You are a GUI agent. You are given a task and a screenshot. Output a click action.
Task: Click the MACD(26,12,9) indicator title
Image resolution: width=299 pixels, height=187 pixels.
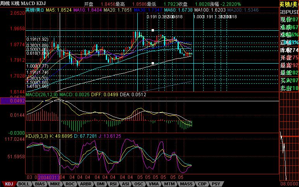click(42, 94)
